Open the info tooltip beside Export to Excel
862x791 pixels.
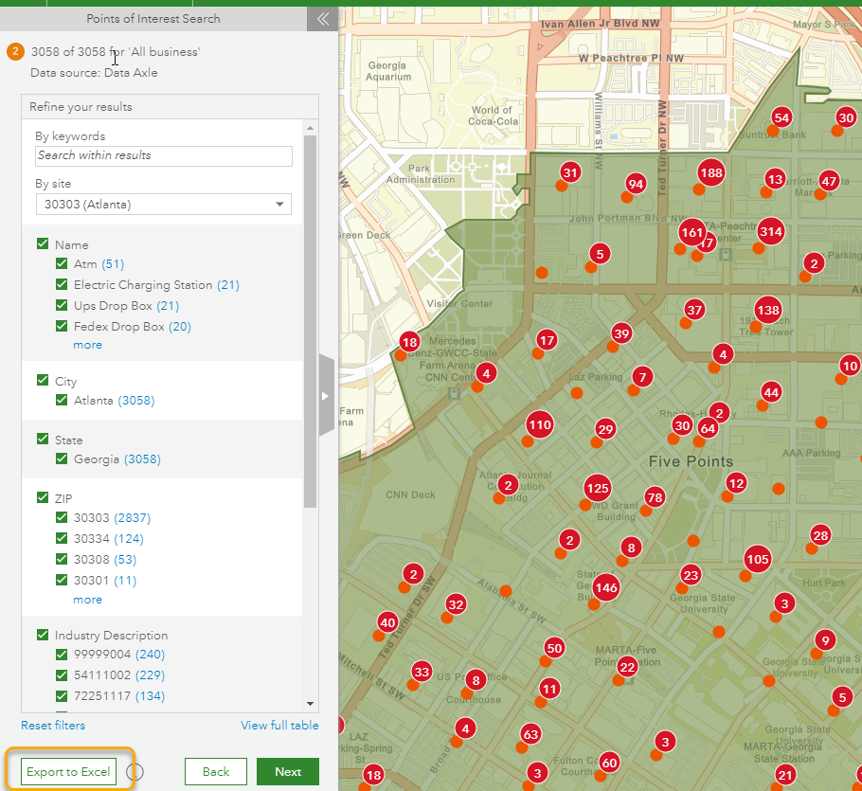coord(134,772)
